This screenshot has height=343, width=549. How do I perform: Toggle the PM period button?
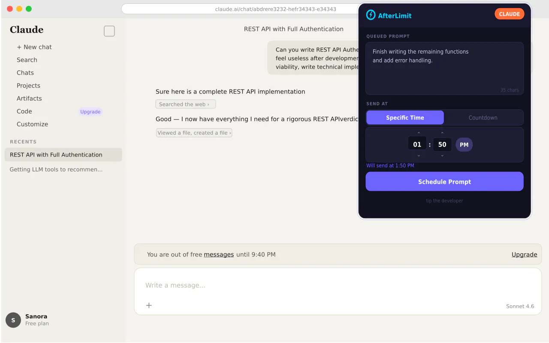tap(464, 144)
